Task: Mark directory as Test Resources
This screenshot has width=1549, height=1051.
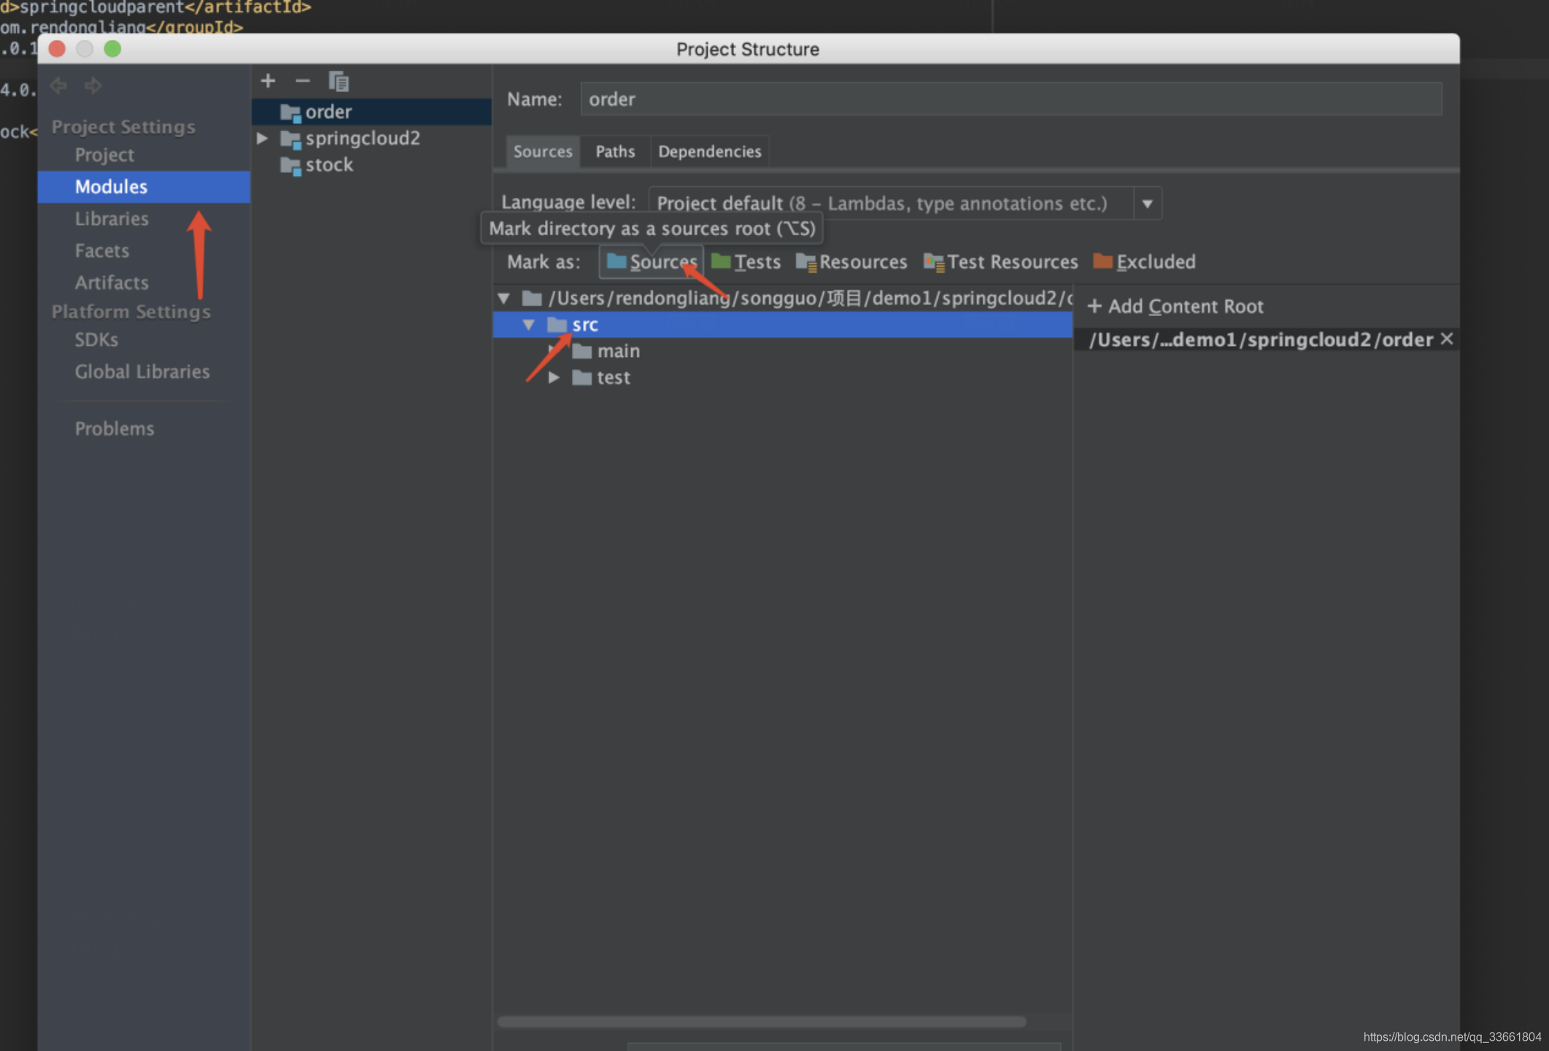Action: (1000, 261)
